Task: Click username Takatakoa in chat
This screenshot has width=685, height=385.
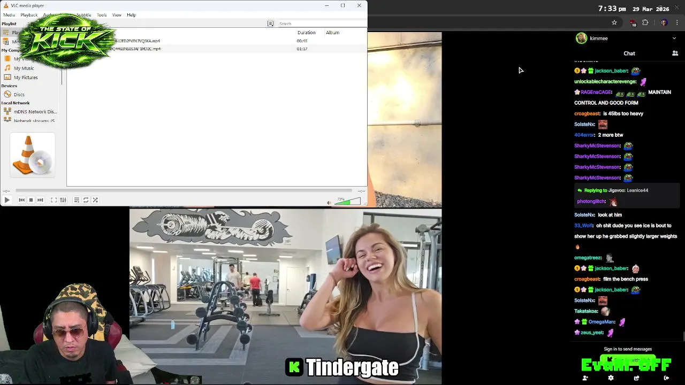Action: coord(586,311)
